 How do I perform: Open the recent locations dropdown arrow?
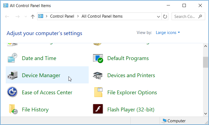point(26,17)
